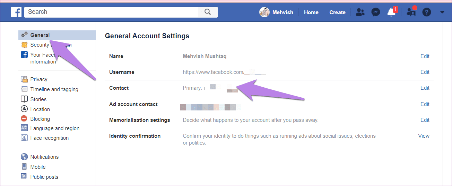The height and width of the screenshot is (186, 452).
Task: Open Privacy settings
Action: pyautogui.click(x=39, y=79)
